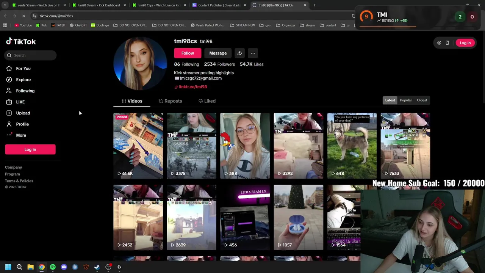Open the ChatGPT bookmark
Screen dimensions: 485x273
point(78,25)
